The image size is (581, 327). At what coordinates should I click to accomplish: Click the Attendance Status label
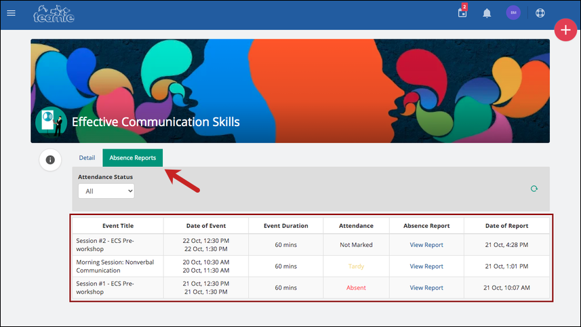click(x=105, y=177)
